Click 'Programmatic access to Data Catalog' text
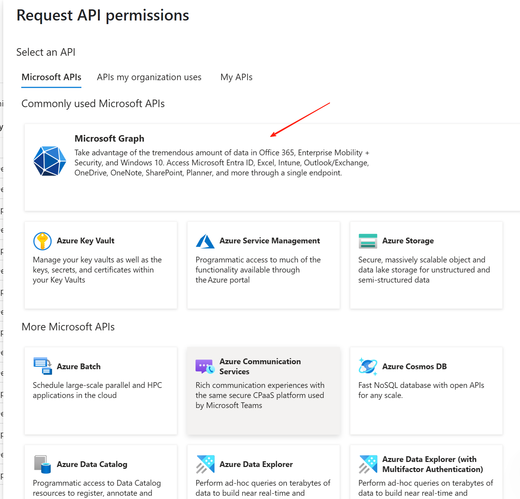Screen dimensions: 520x499 [x=97, y=488]
